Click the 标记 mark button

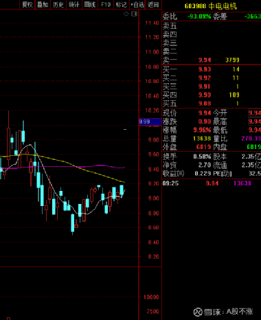(121, 5)
